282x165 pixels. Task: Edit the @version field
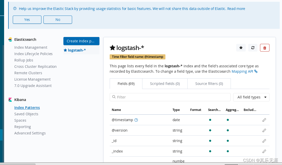coord(264,130)
